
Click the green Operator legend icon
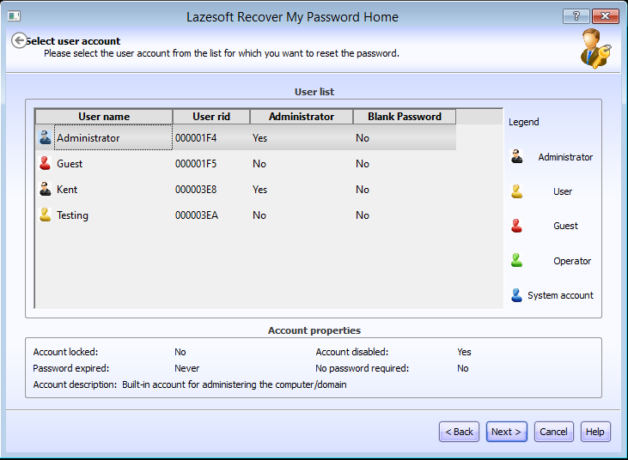pyautogui.click(x=516, y=260)
